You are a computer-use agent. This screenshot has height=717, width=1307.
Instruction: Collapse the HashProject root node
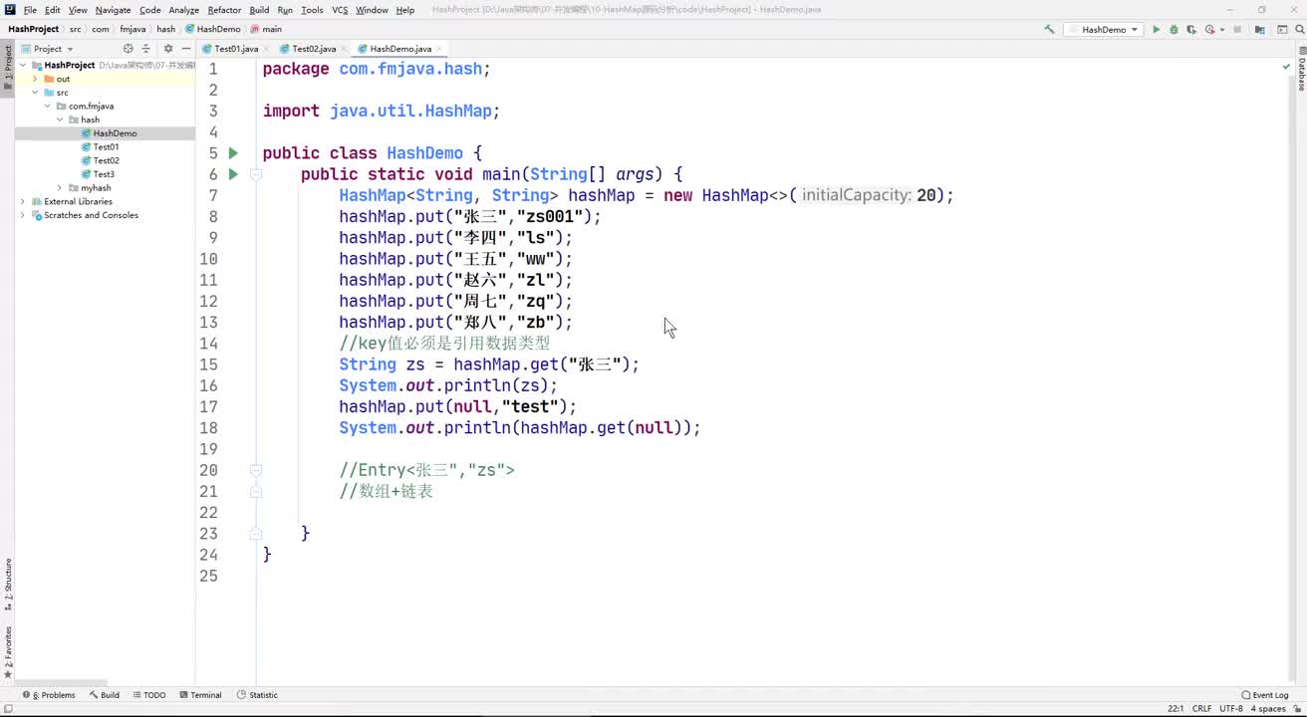[23, 66]
